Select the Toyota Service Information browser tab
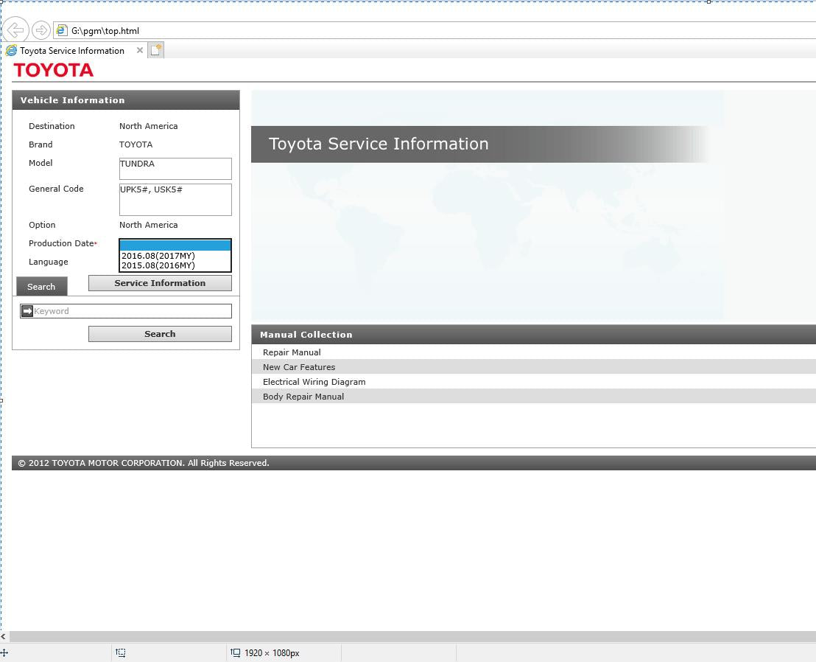The width and height of the screenshot is (816, 662). pyautogui.click(x=71, y=51)
